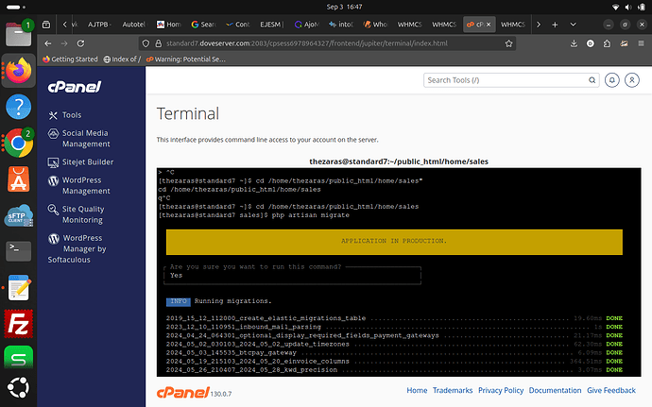Viewport: 652px width, 407px height.
Task: Click the cPanel logo in sidebar
Action: [74, 87]
